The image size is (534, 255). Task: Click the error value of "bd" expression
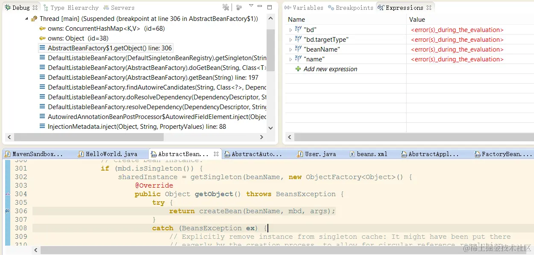tap(457, 30)
